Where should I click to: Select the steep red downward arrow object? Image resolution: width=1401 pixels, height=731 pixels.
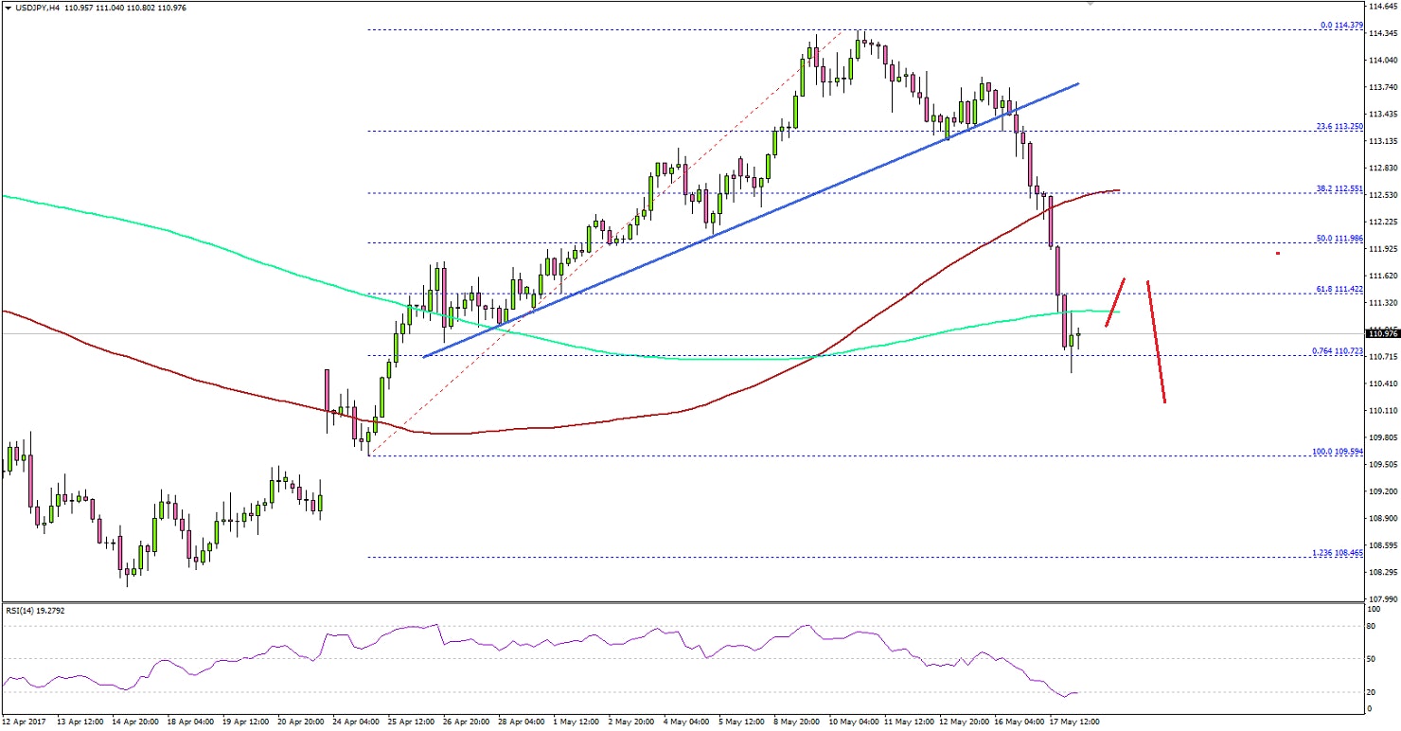click(x=1157, y=341)
